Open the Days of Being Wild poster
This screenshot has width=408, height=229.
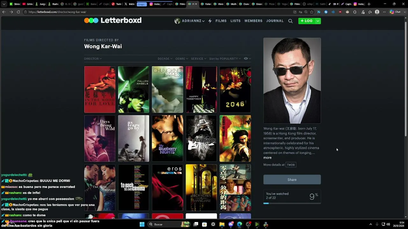100,138
